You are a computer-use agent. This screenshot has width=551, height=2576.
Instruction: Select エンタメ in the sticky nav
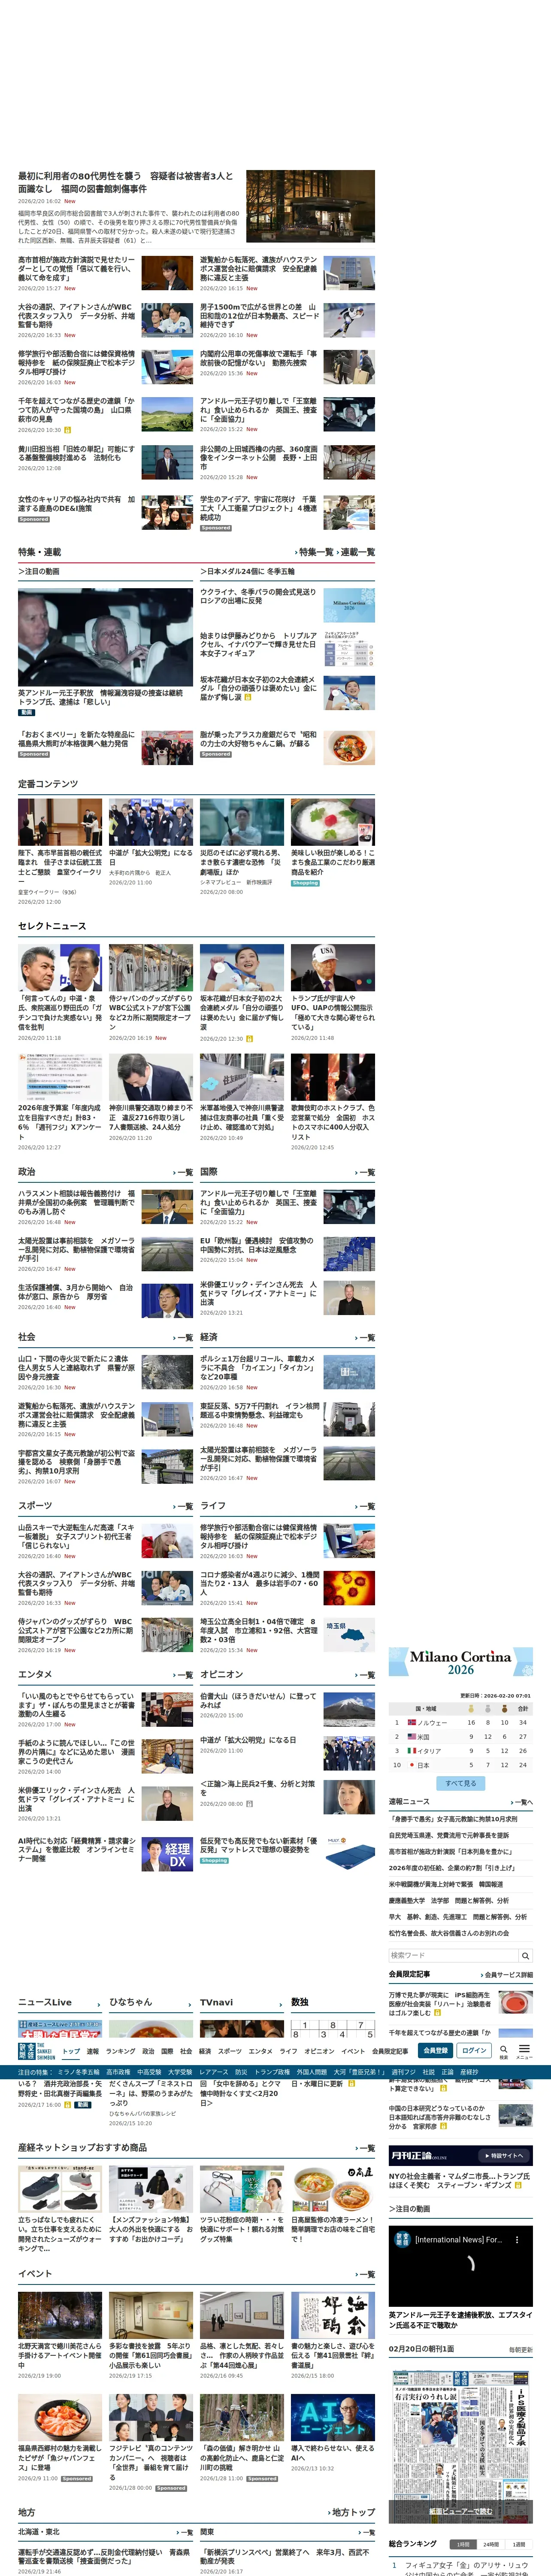[x=260, y=2051]
